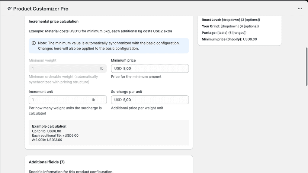This screenshot has width=308, height=173.
Task: Click the 'Minimum orderable weight' helper text
Action: coord(63,79)
